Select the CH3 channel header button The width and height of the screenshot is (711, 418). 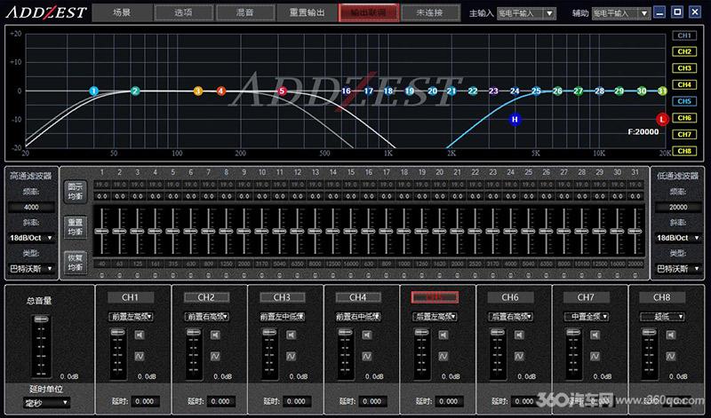point(282,297)
